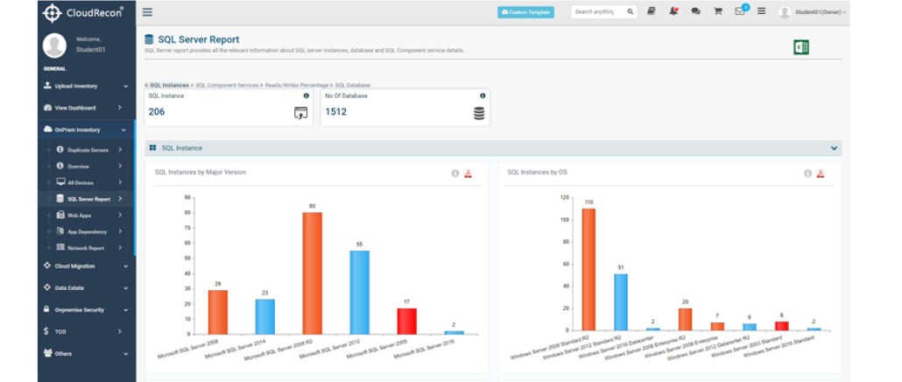Click info icon on SQL Instances by OS chart
The height and width of the screenshot is (382, 902).
pyautogui.click(x=807, y=173)
